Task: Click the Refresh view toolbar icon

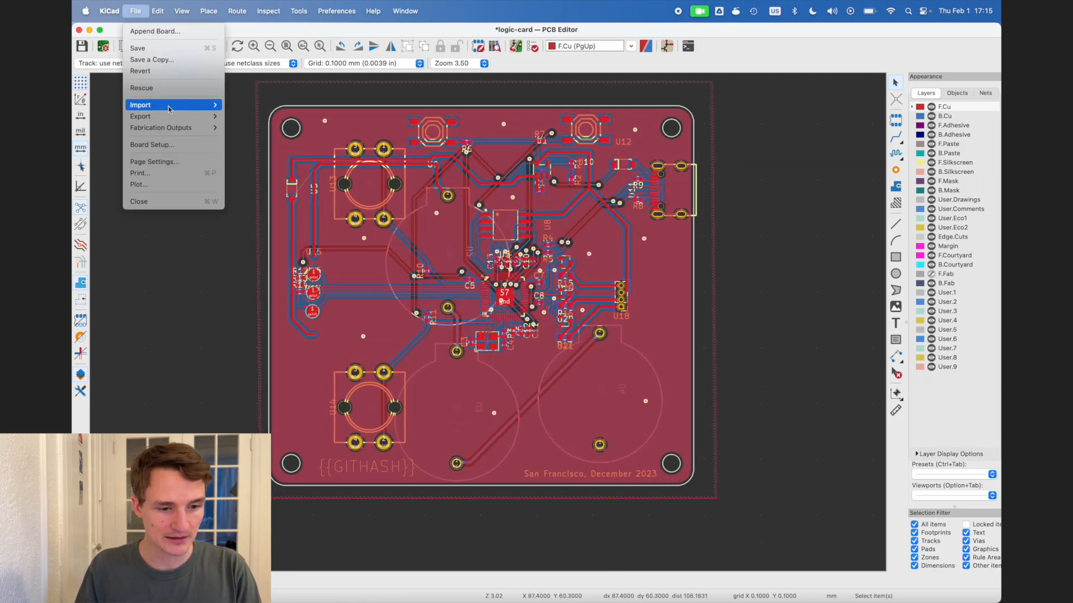Action: tap(238, 46)
